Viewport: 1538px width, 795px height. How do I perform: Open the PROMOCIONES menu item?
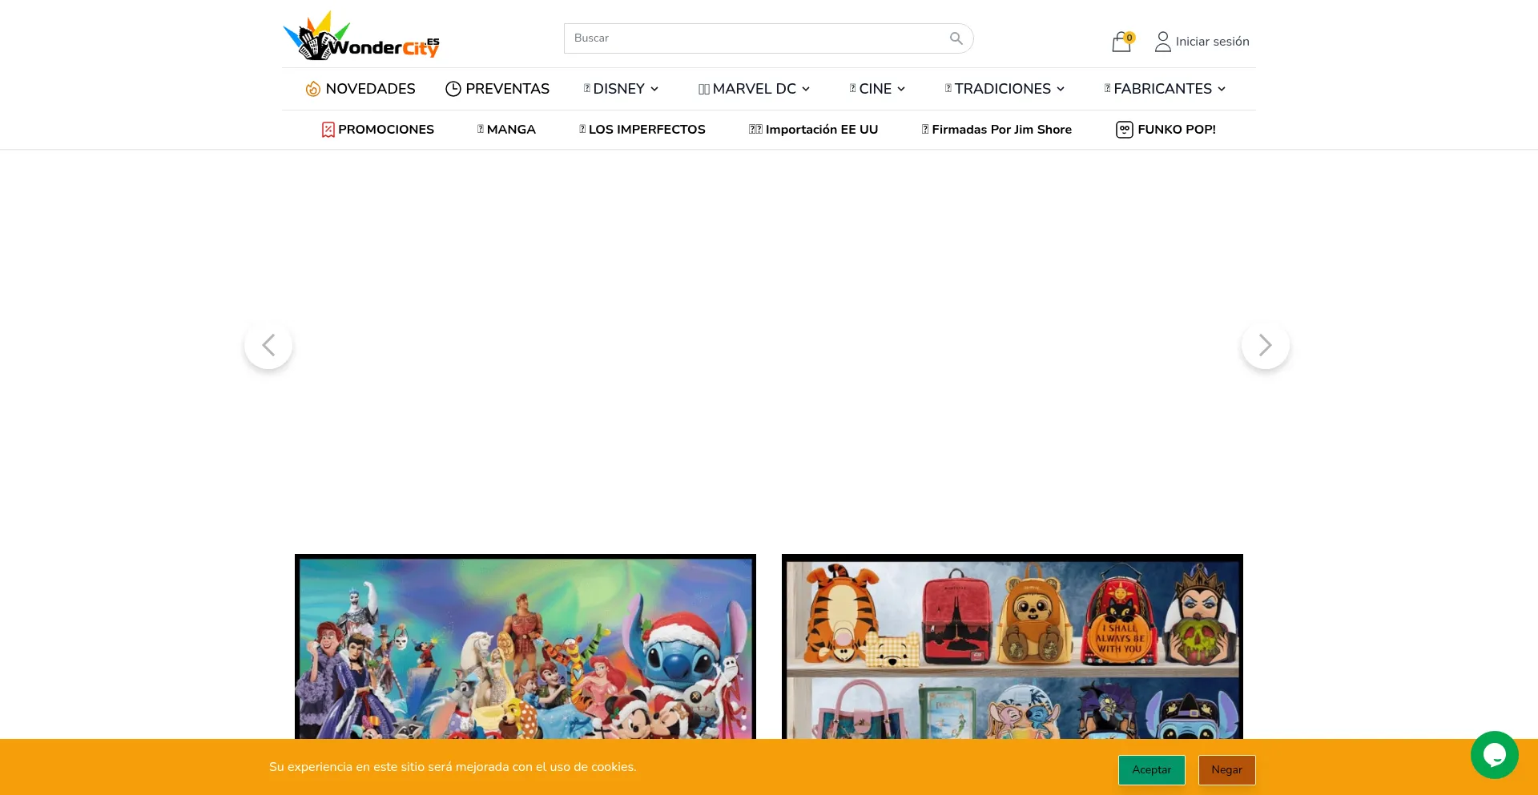[378, 130]
